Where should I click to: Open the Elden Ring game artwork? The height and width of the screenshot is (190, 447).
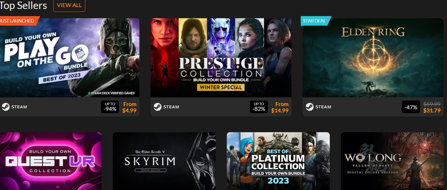[x=373, y=58]
